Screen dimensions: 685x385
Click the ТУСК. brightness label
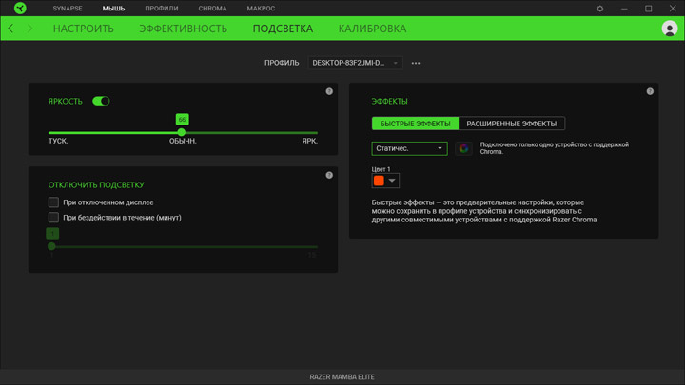pos(58,141)
